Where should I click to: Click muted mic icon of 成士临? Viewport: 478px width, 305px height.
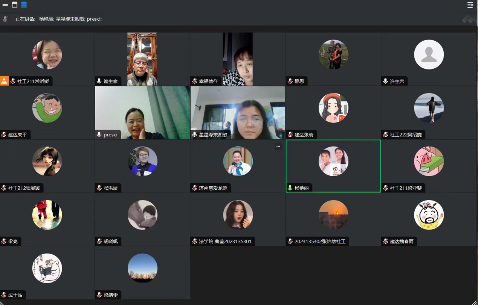(x=4, y=295)
